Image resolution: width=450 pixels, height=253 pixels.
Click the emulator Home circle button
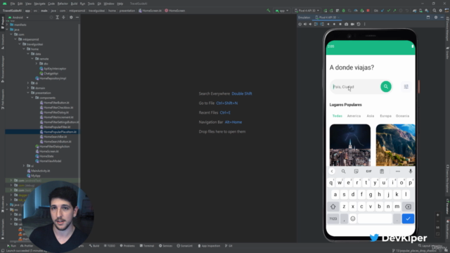(334, 24)
